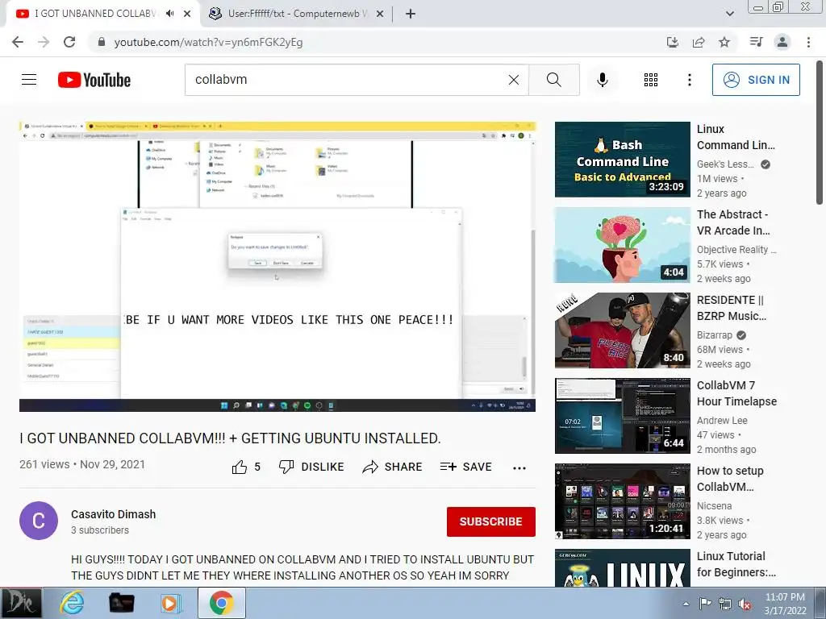Launch Internet Explorer from taskbar

click(72, 603)
